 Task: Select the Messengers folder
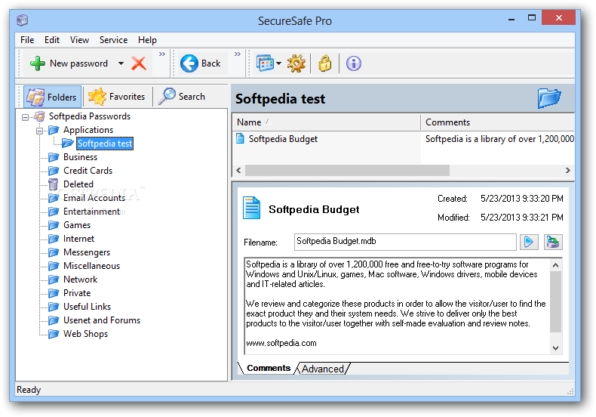click(x=87, y=252)
